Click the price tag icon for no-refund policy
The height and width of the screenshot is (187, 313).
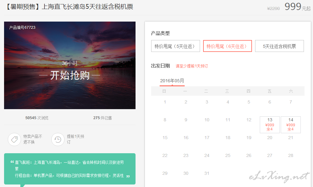point(14,139)
